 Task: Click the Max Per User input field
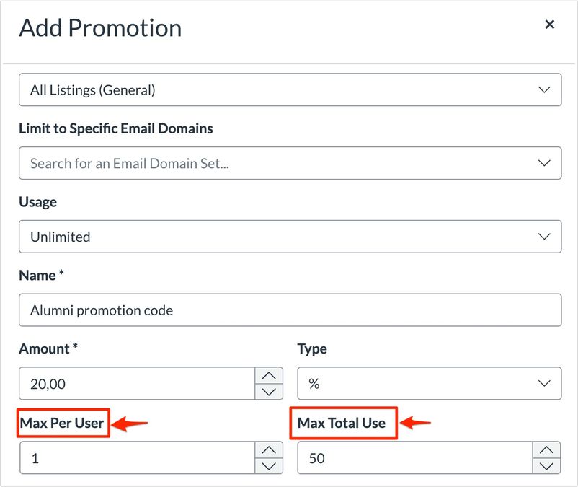point(137,457)
